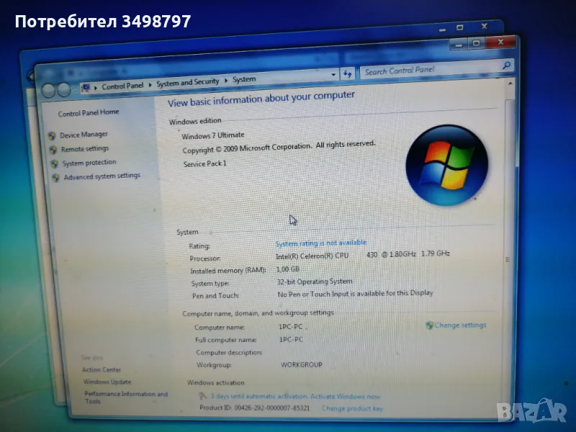This screenshot has height=432, width=576.
Task: Expand the arrow after System and Security
Action: pyautogui.click(x=226, y=81)
